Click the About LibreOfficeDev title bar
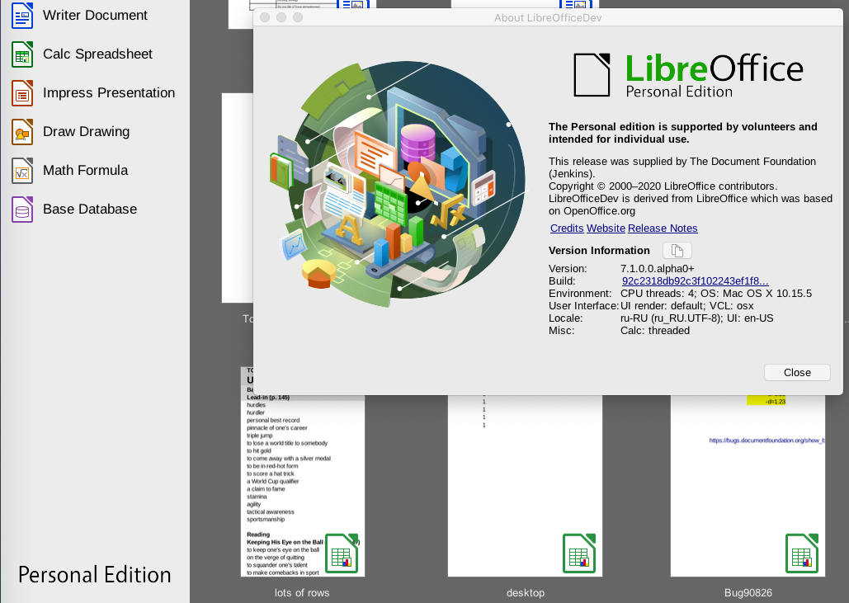The image size is (849, 603). coord(548,17)
